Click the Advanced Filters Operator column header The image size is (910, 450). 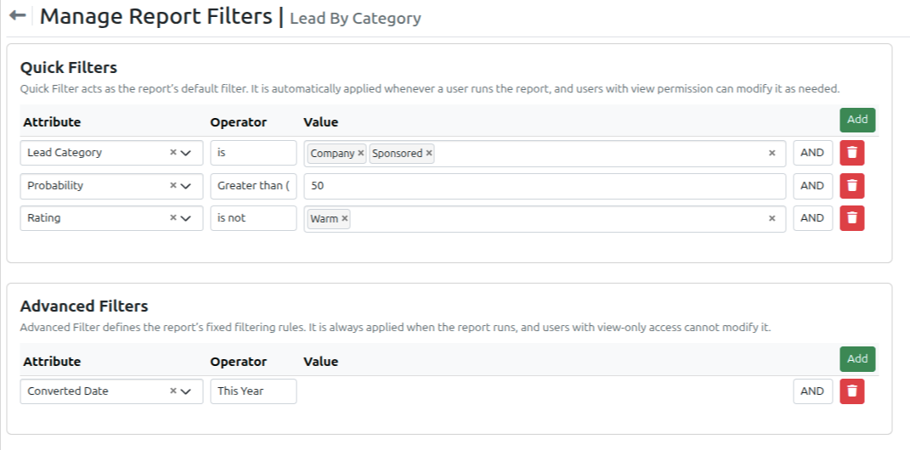point(239,362)
